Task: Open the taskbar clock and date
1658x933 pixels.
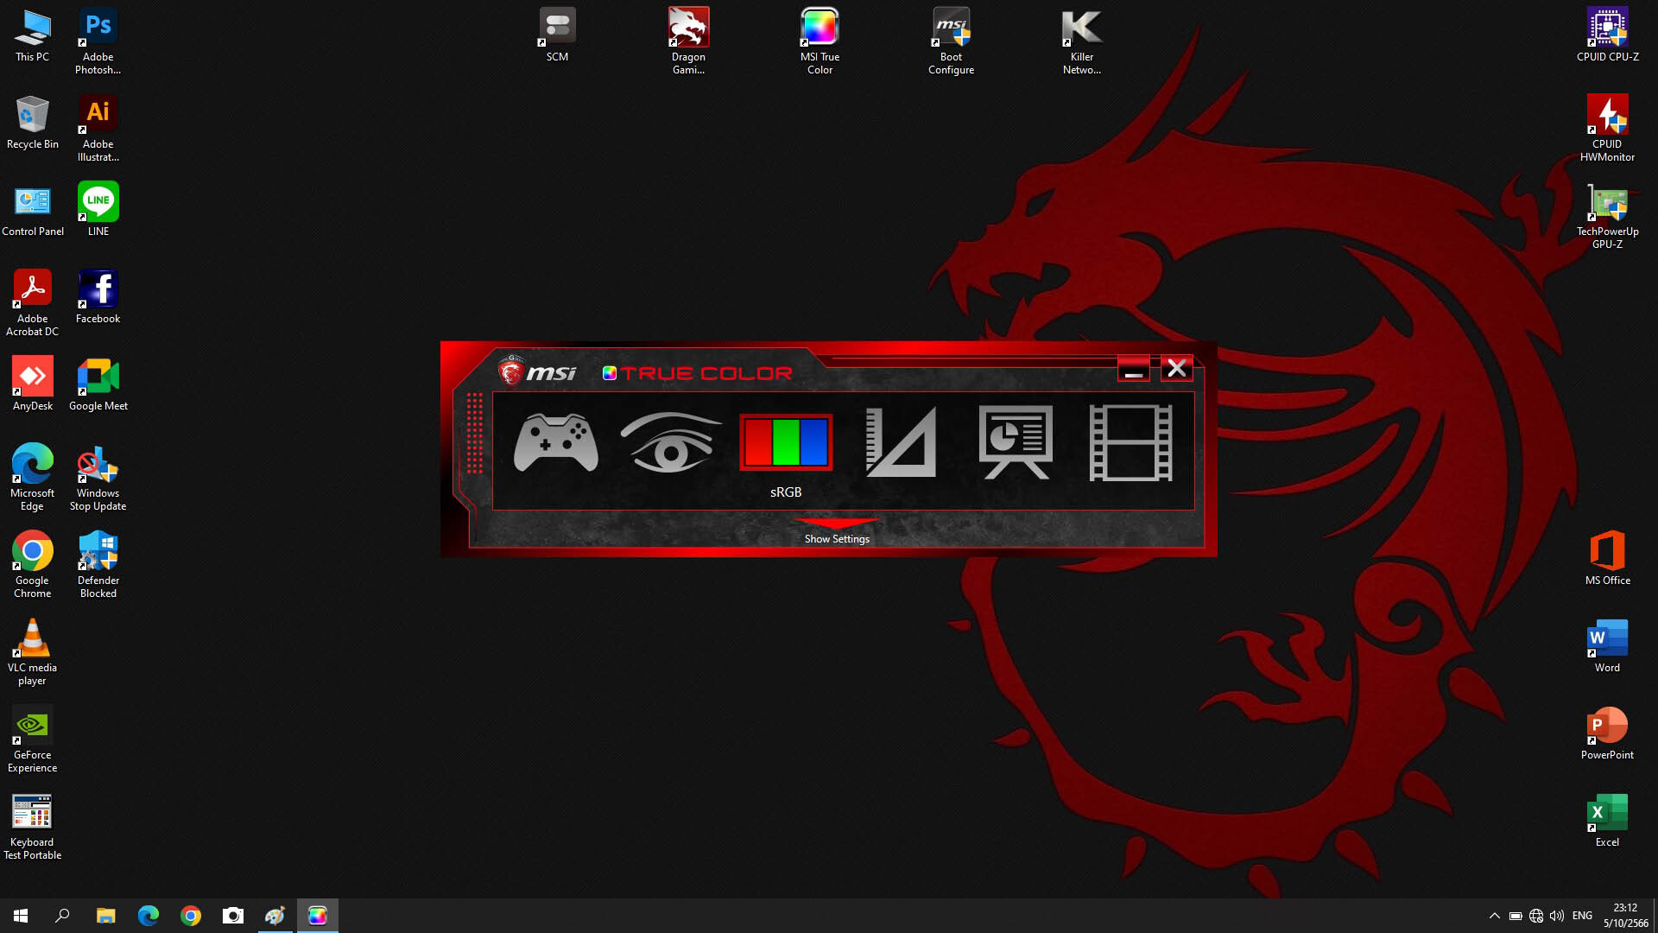Action: [1625, 916]
